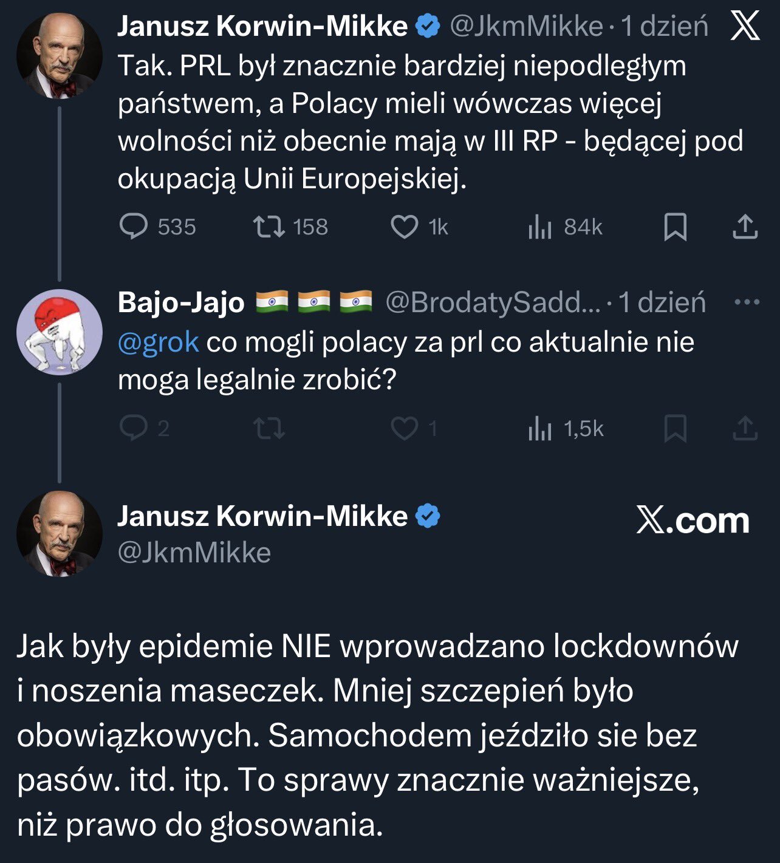
Task: Bookmark Bajo-Jajo's tweet
Action: coord(675,429)
